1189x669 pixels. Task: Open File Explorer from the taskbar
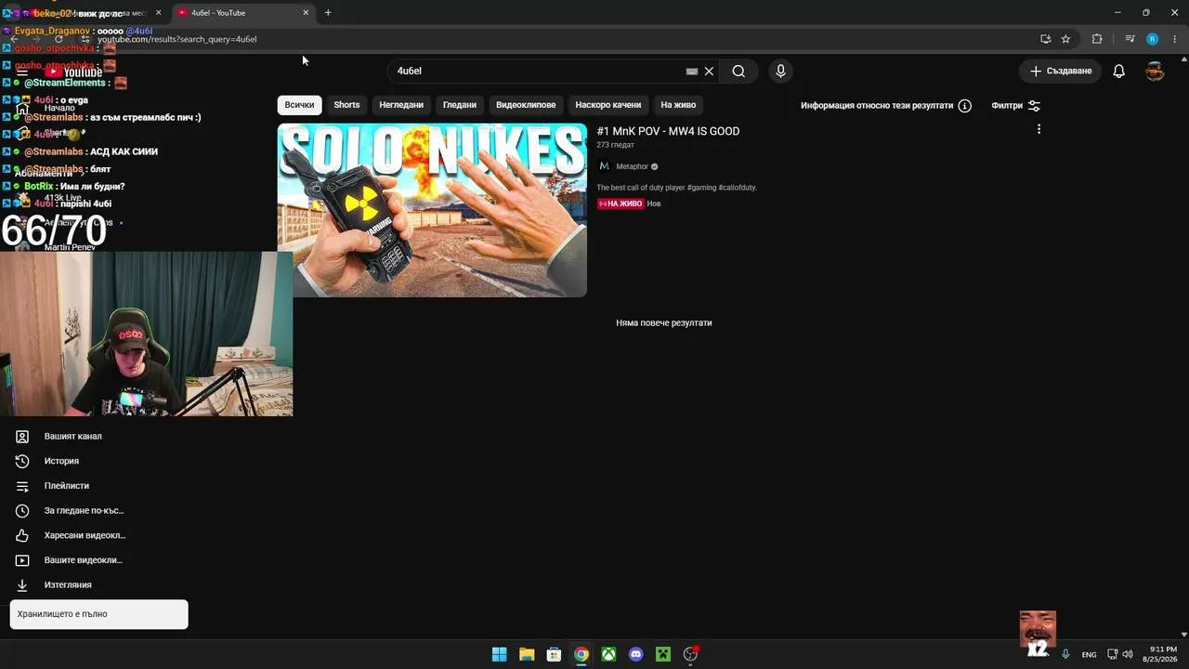[527, 654]
